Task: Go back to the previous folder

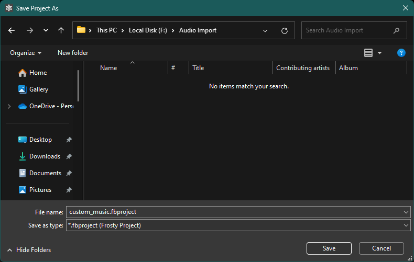Action: pyautogui.click(x=12, y=30)
